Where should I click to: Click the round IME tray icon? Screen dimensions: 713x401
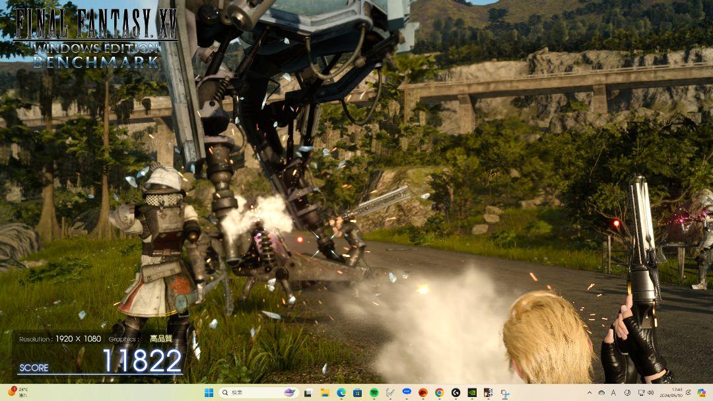point(628,393)
